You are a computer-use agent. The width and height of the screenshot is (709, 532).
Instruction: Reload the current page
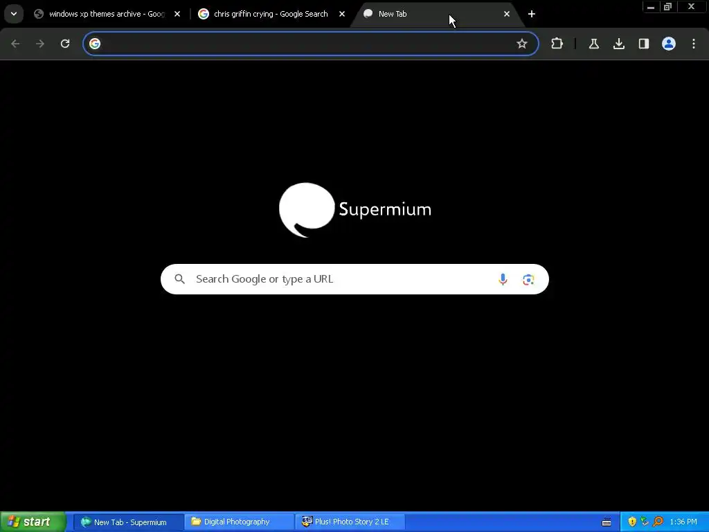[x=65, y=44]
